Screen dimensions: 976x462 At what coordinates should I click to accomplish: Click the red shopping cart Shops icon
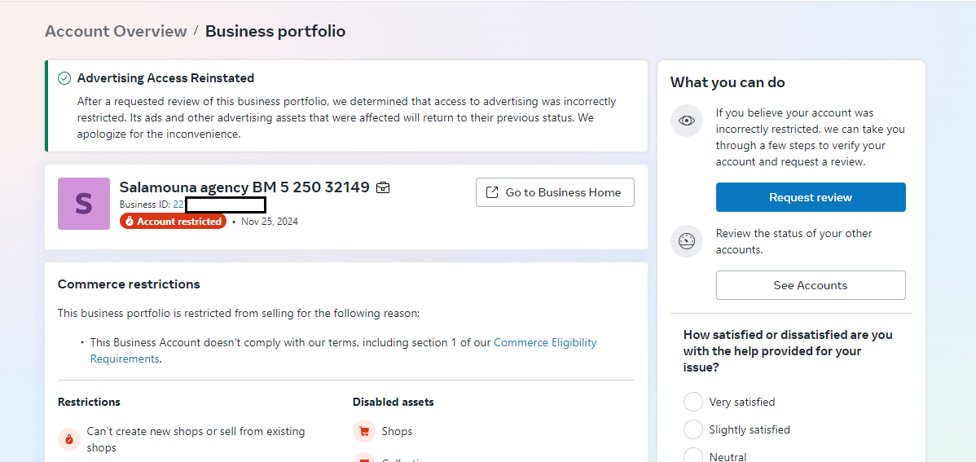pyautogui.click(x=364, y=431)
